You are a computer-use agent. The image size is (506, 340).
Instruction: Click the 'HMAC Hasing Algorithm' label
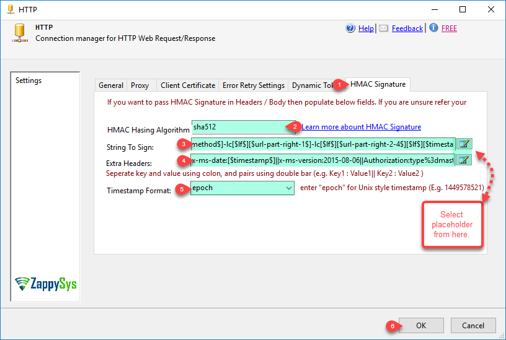[x=148, y=130]
